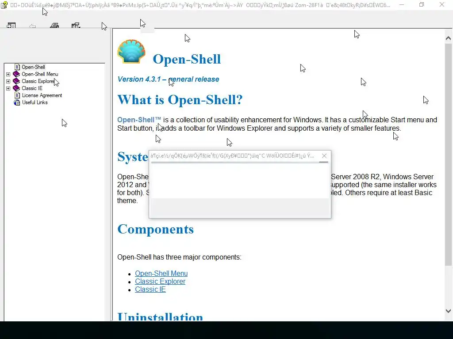Screen dimensions: 453x339
Task: Open the Options toolbar menu icon
Action: pos(76,25)
